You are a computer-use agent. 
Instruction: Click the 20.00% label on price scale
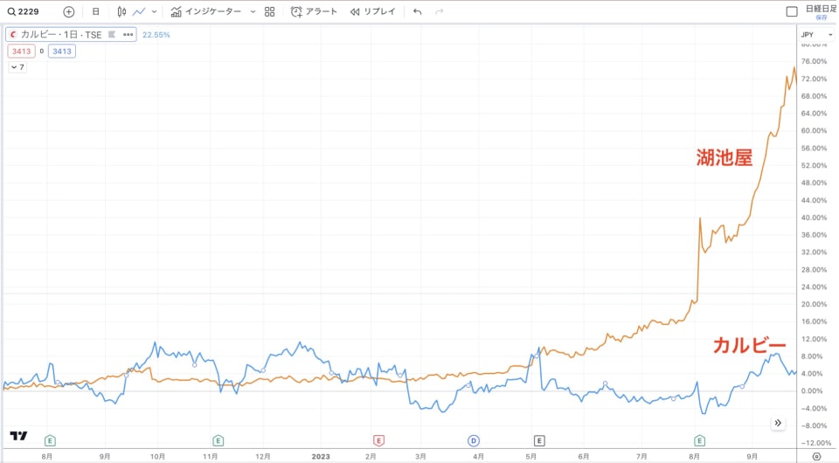814,305
